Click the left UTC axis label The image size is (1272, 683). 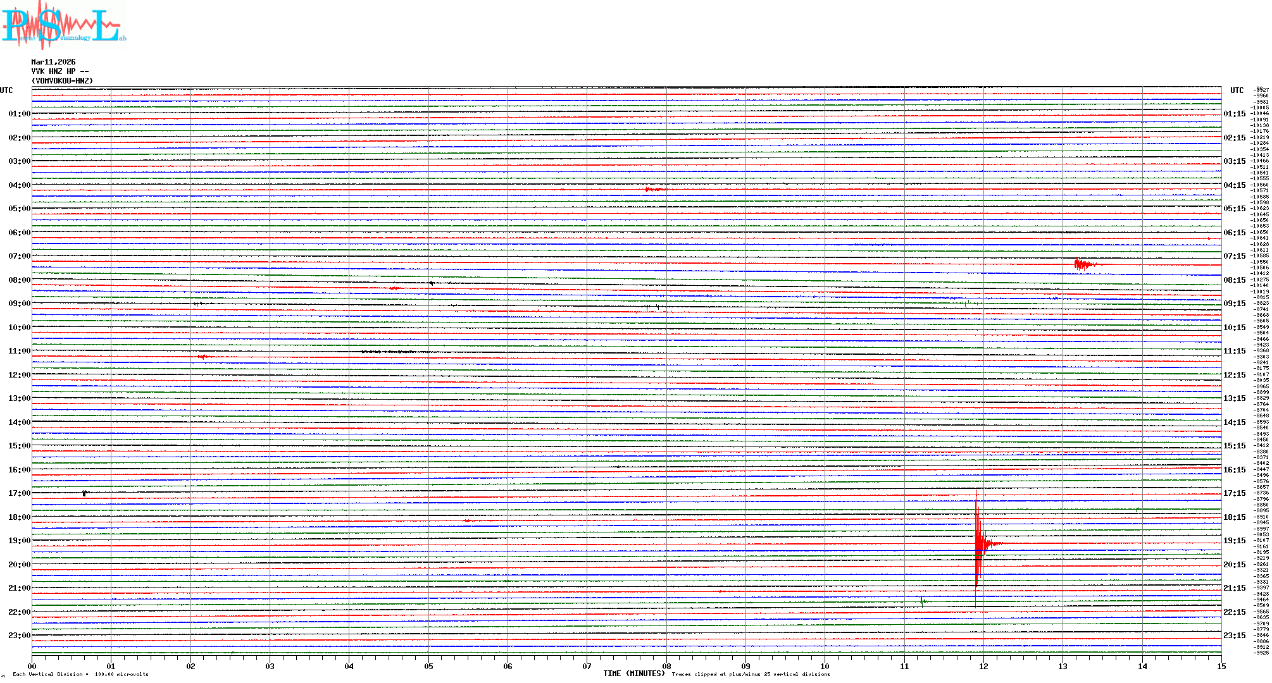(6, 90)
